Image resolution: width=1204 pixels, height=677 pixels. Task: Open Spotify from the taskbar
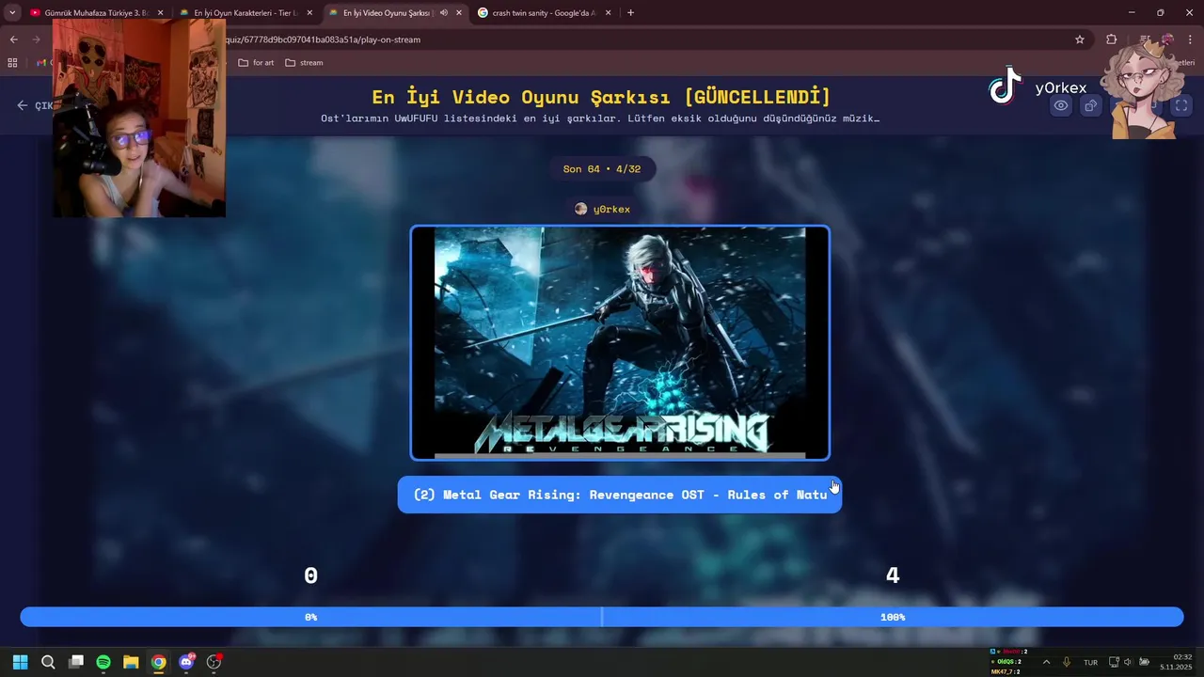tap(103, 662)
